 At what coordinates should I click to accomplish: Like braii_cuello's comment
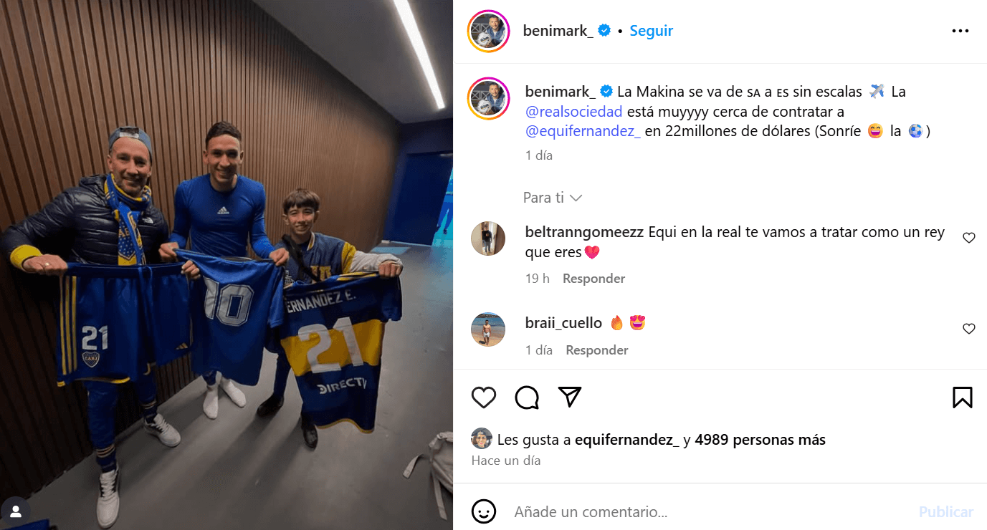969,329
